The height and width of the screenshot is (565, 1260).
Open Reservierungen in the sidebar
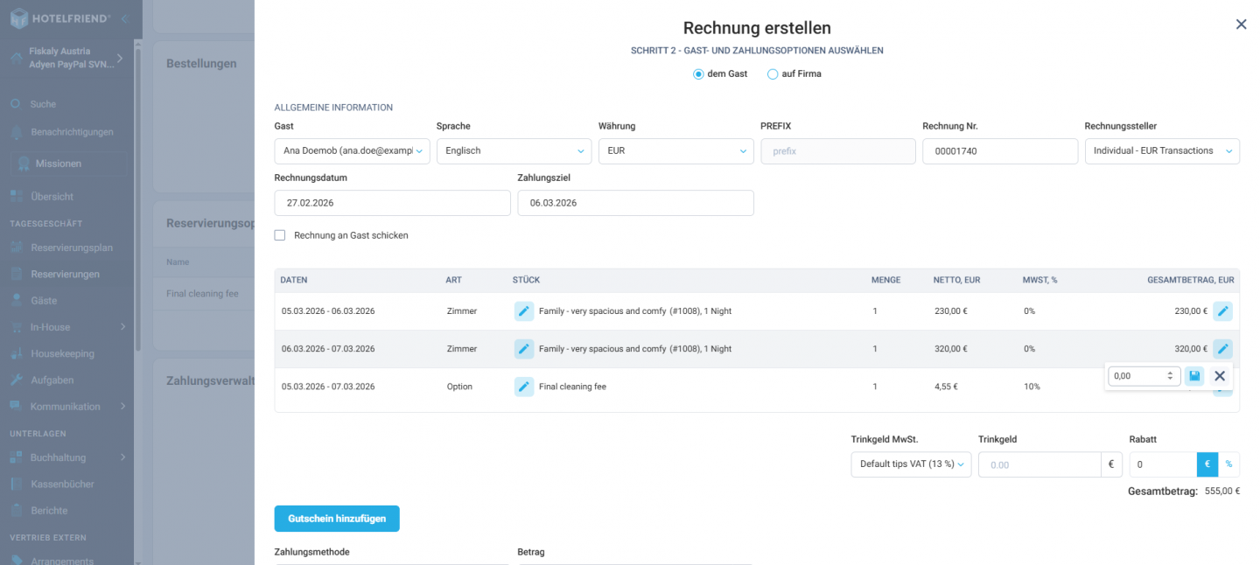click(x=65, y=274)
